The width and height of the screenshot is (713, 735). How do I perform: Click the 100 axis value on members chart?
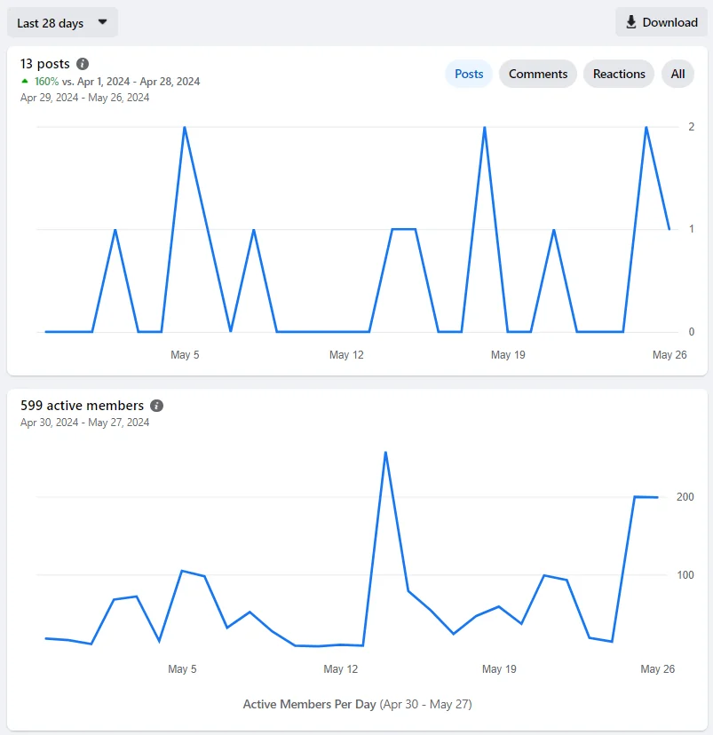click(x=685, y=574)
